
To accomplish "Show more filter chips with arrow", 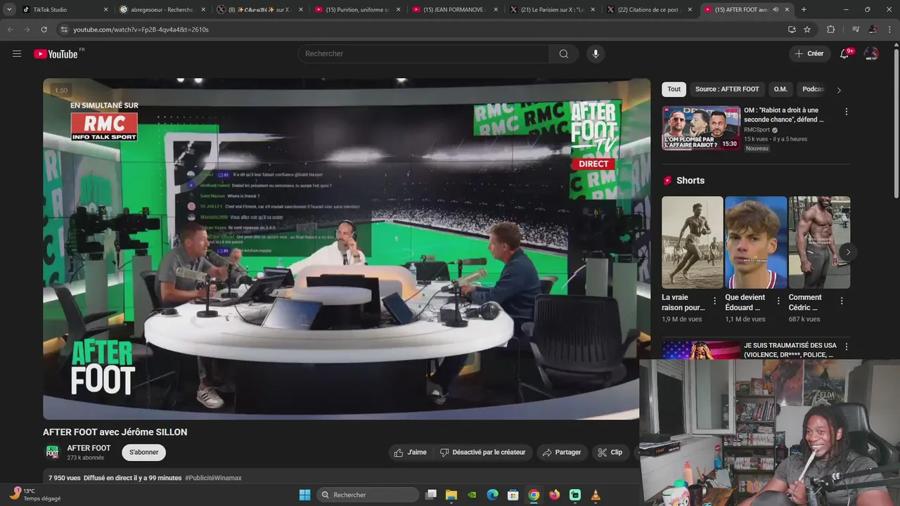I will pos(839,90).
